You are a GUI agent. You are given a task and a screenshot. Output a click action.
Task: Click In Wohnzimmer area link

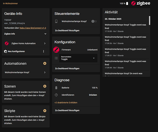(x=10, y=4)
